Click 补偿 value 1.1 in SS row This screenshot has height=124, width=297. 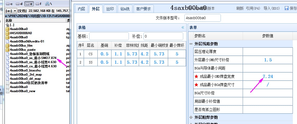point(118,62)
